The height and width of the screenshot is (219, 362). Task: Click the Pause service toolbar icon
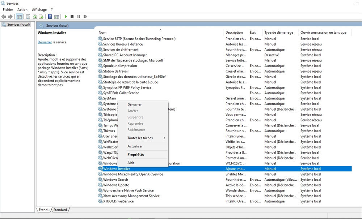(79, 17)
